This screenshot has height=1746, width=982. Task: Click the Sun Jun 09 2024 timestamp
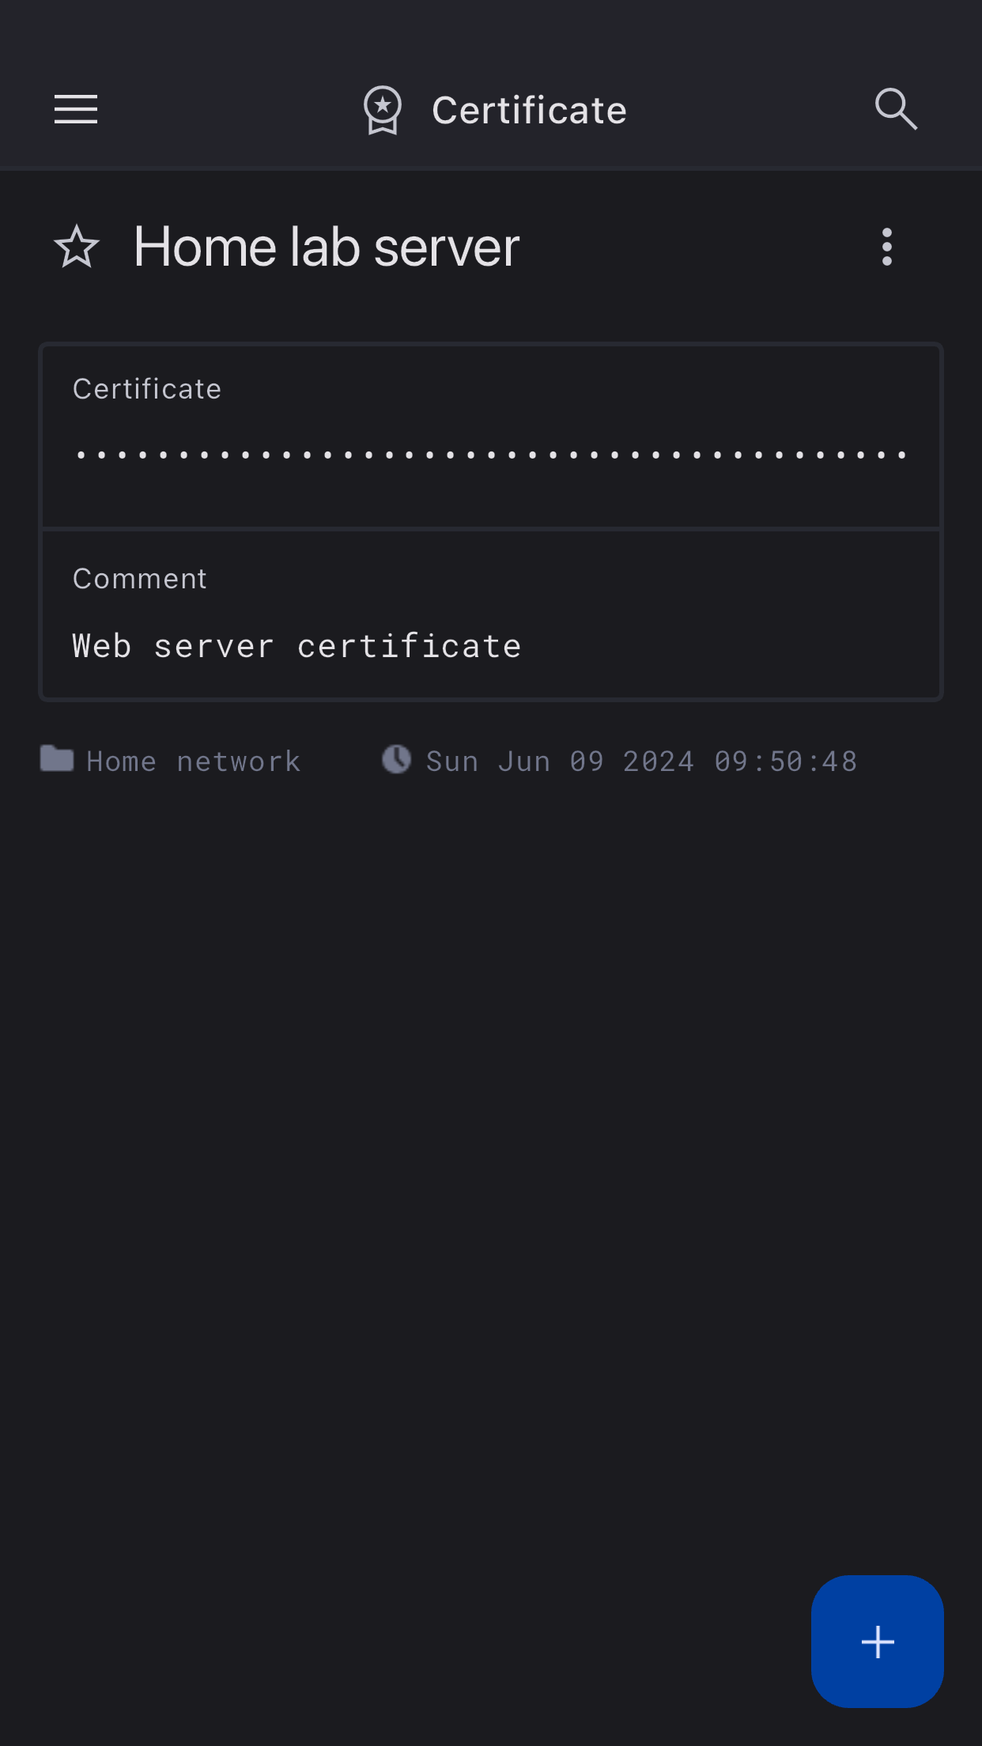641,762
